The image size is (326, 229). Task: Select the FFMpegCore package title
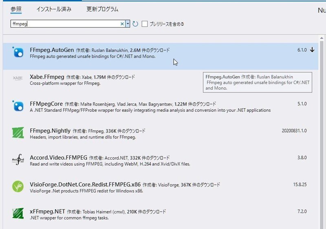46,103
